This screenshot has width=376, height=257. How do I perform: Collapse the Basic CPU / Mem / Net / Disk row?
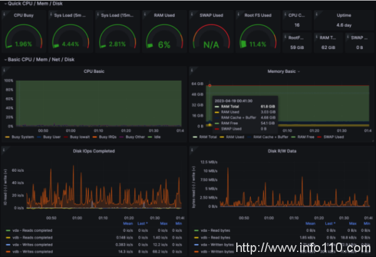[x=36, y=60]
